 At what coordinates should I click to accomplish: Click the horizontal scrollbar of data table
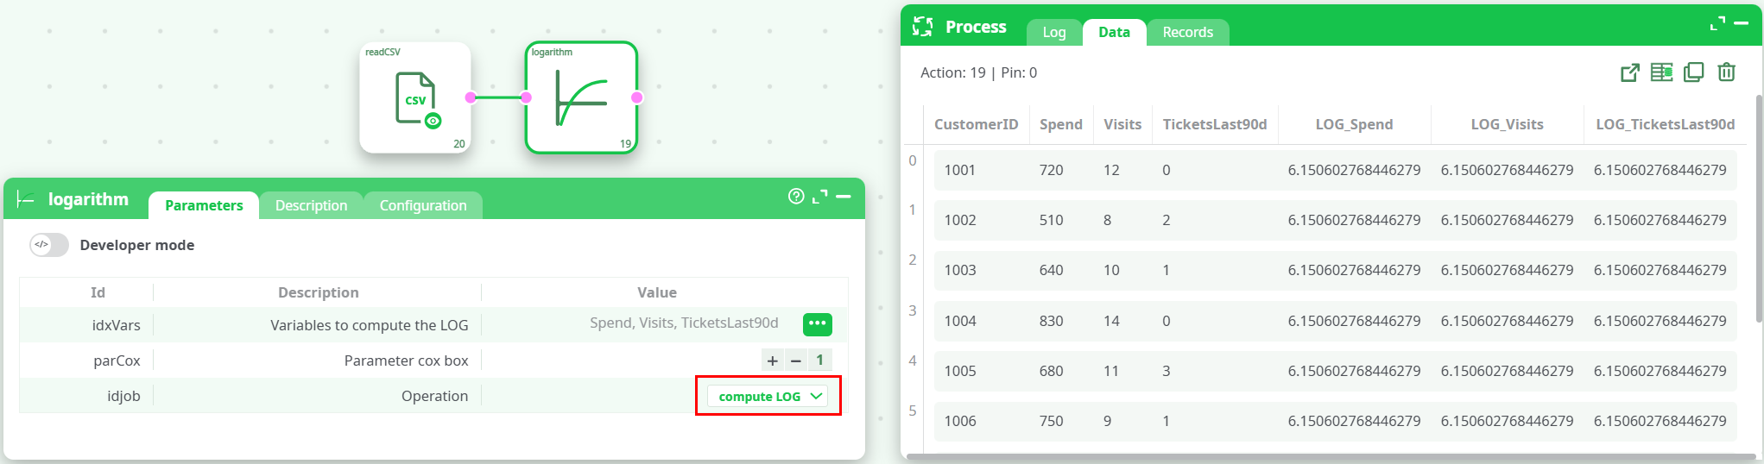click(1330, 457)
